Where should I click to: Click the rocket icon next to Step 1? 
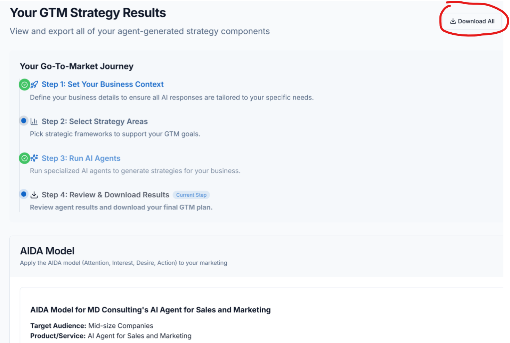(x=34, y=84)
